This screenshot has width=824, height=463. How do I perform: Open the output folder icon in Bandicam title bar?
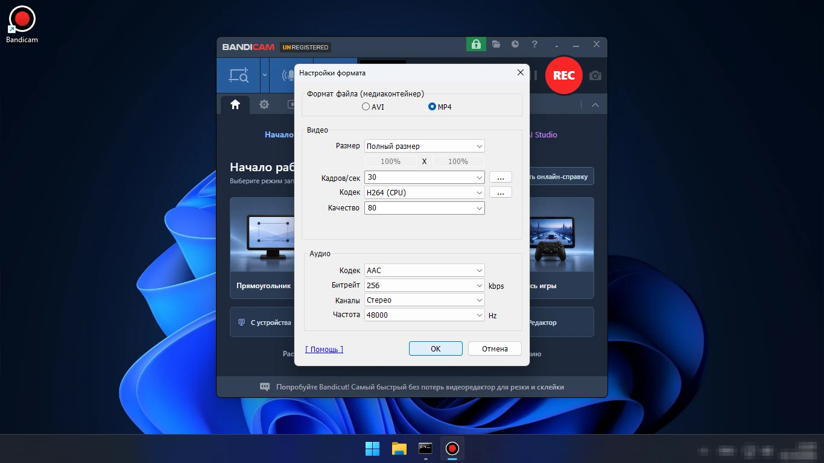click(x=496, y=45)
